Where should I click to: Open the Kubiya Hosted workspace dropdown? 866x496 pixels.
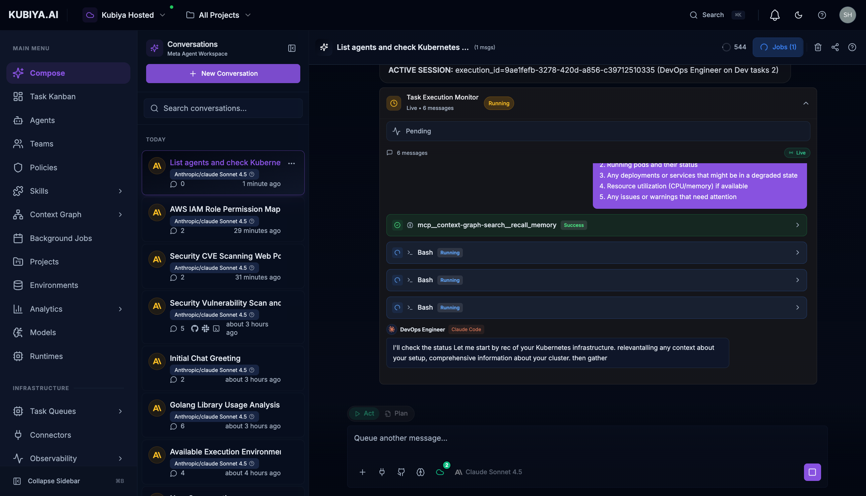[132, 15]
